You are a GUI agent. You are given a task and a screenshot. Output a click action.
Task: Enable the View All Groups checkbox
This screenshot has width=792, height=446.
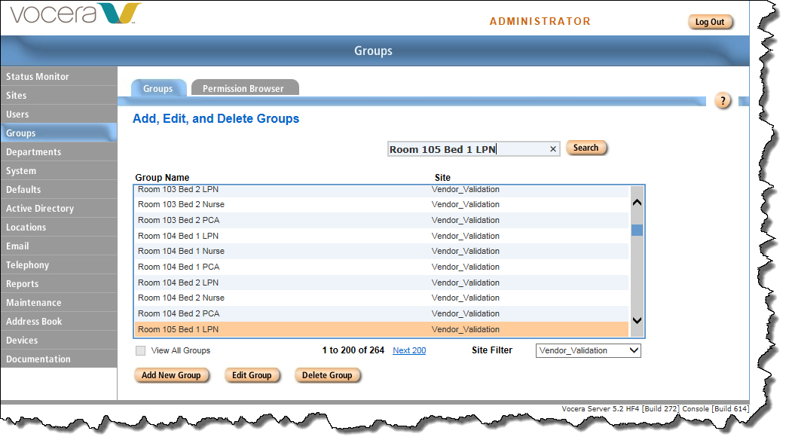coord(140,350)
